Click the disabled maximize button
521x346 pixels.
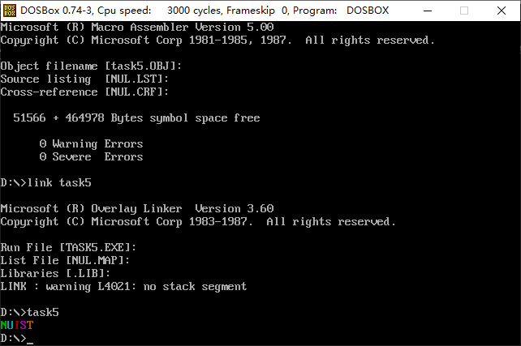click(464, 11)
